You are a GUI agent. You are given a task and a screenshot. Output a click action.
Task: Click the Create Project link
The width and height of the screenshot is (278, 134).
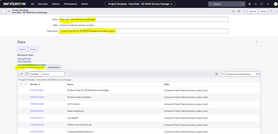coord(24,58)
